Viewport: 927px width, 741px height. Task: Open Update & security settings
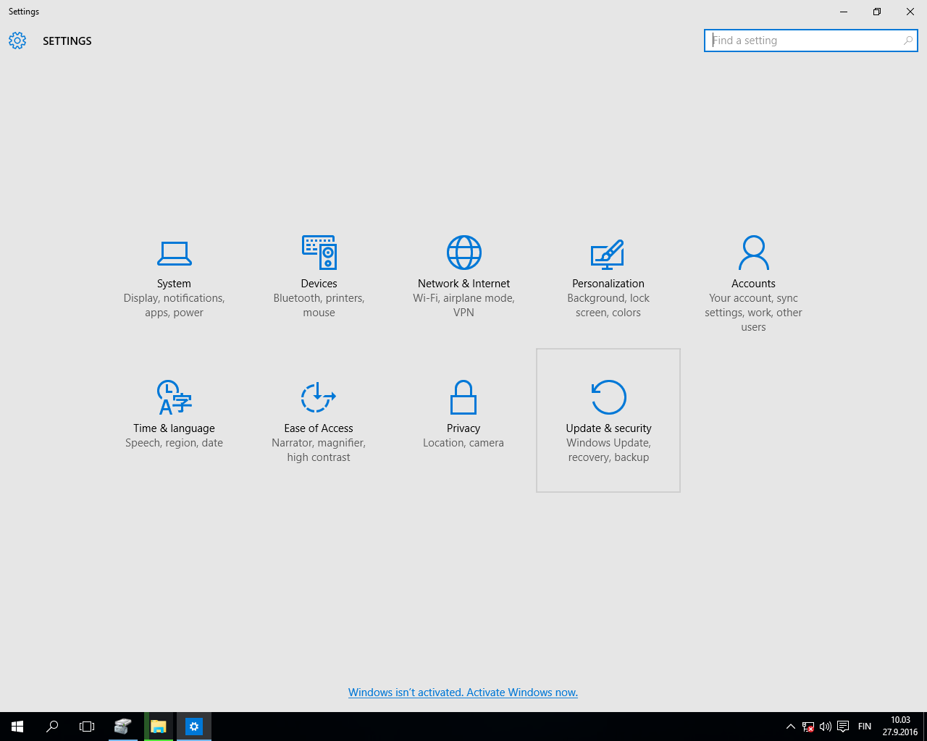click(608, 420)
